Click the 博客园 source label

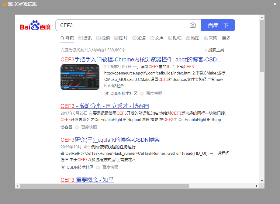[67, 127]
